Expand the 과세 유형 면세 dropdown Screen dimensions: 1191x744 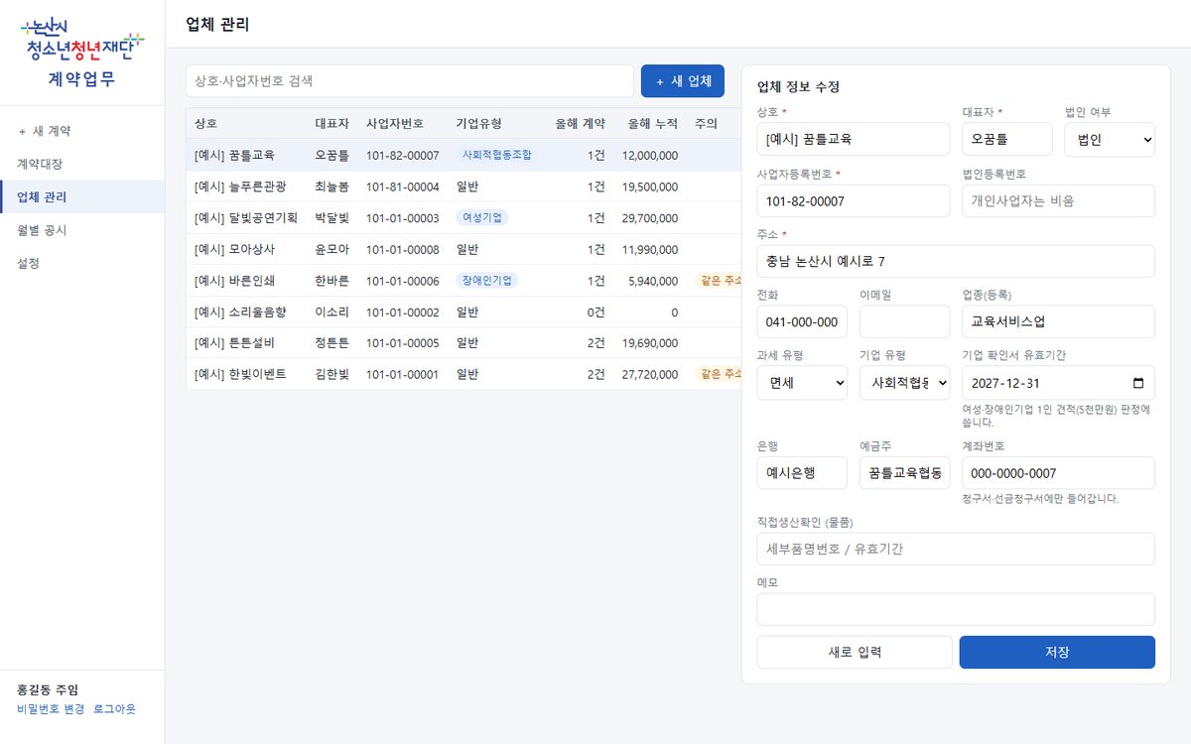[x=802, y=383]
